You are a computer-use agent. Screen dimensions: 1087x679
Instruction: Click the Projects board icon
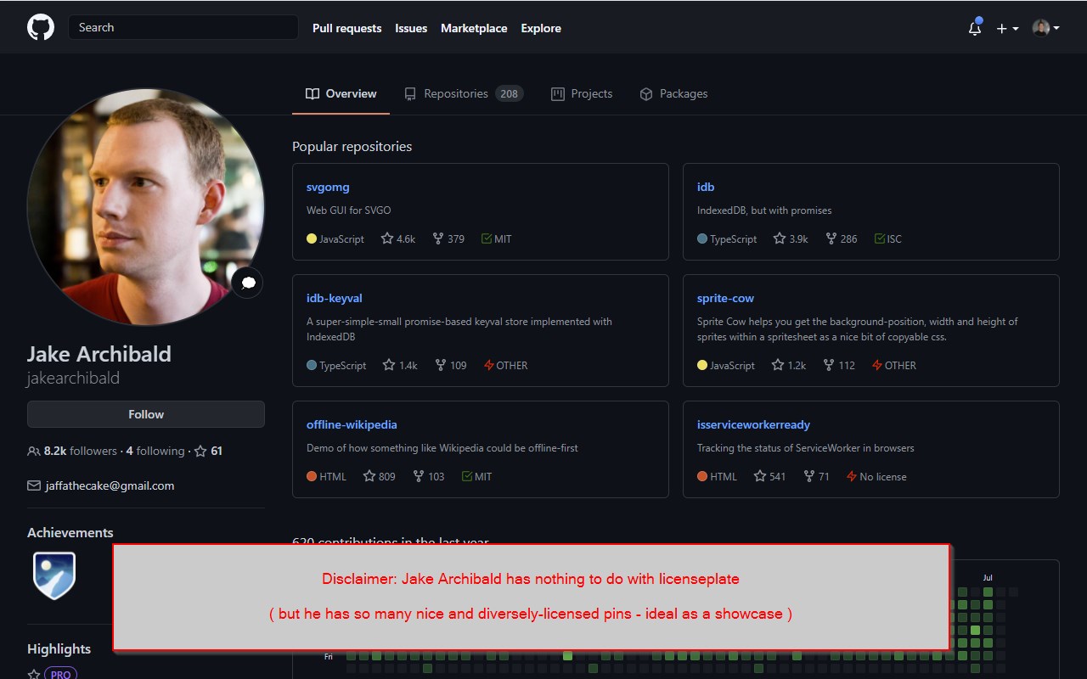tap(557, 94)
